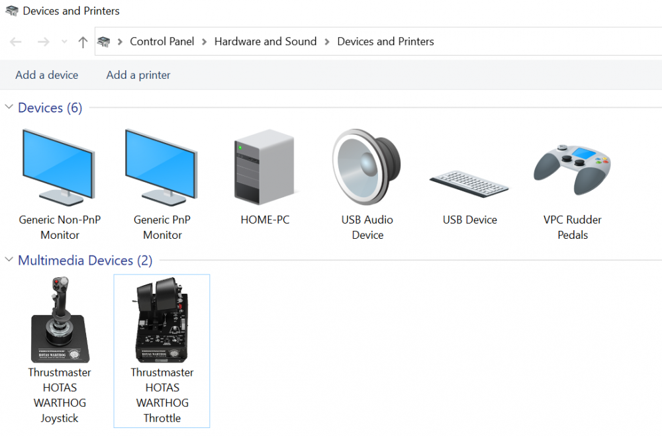The image size is (662, 436).
Task: Click the Devices and Printers title bar icon
Action: click(11, 11)
